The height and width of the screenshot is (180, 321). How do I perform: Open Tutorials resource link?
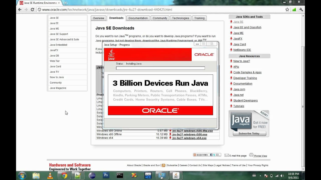click(x=239, y=106)
